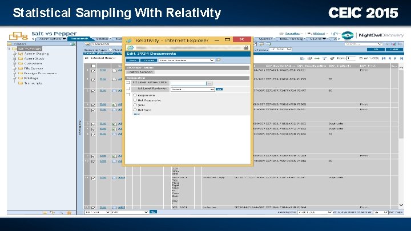Click the Go button next to Clear

point(376,49)
